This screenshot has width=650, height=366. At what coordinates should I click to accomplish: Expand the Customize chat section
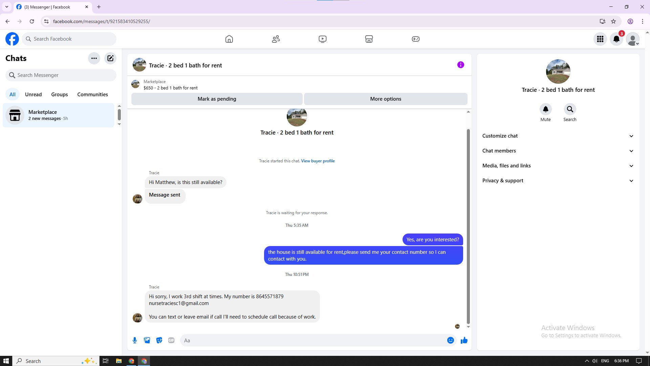tap(558, 136)
